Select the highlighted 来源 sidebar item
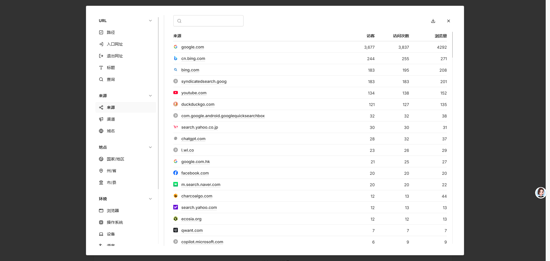Image resolution: width=550 pixels, height=261 pixels. (x=126, y=107)
